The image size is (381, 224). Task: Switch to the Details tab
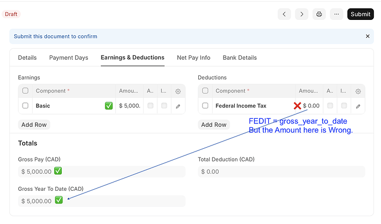point(27,58)
